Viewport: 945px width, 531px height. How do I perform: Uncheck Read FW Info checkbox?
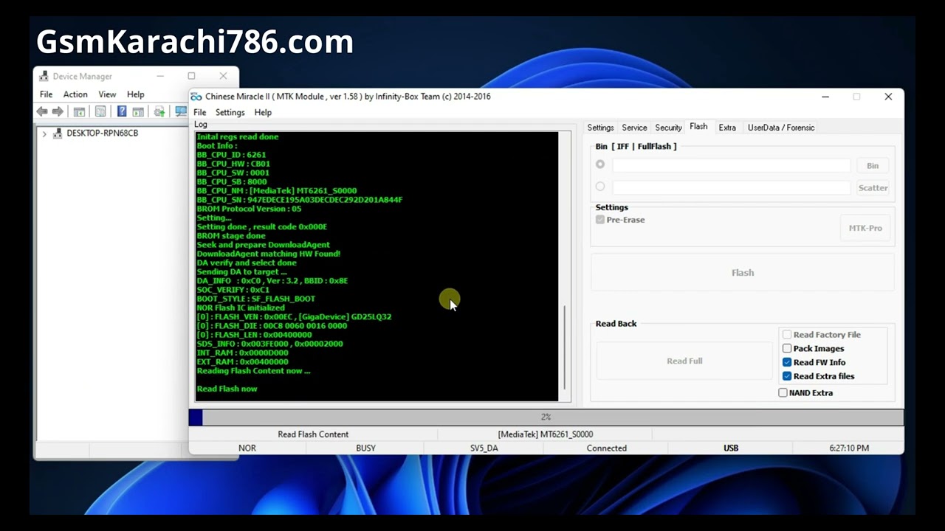[787, 362]
